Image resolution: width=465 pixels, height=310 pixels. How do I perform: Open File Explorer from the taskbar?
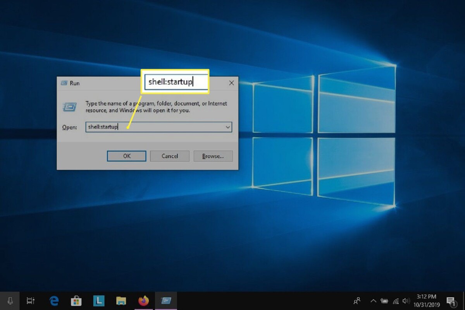pos(121,301)
